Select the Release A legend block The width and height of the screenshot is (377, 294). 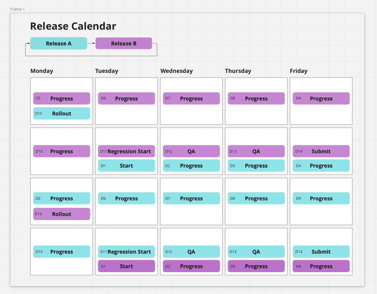pyautogui.click(x=58, y=43)
